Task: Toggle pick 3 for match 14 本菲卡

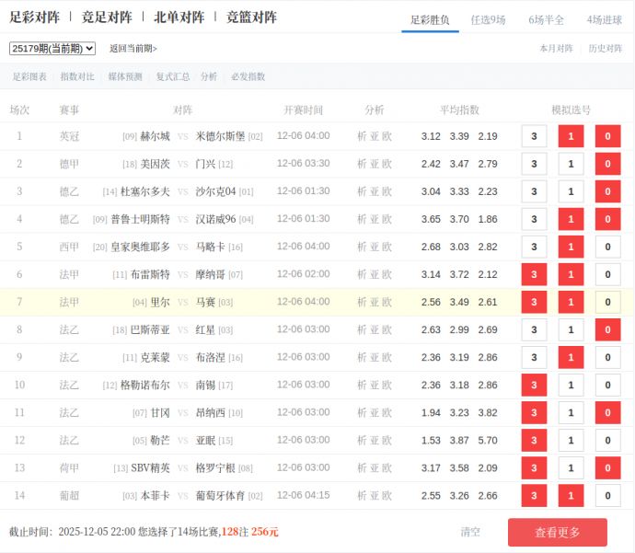Action: click(534, 495)
